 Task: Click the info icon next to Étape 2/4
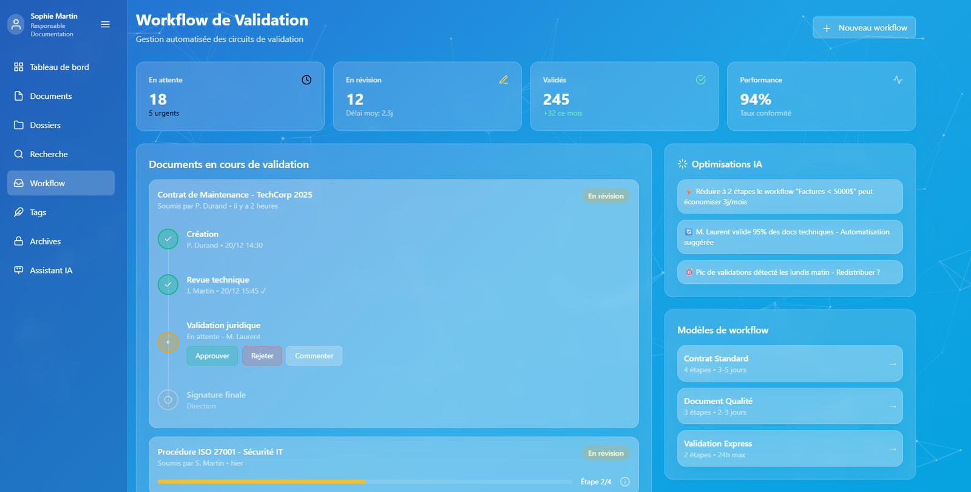click(625, 482)
